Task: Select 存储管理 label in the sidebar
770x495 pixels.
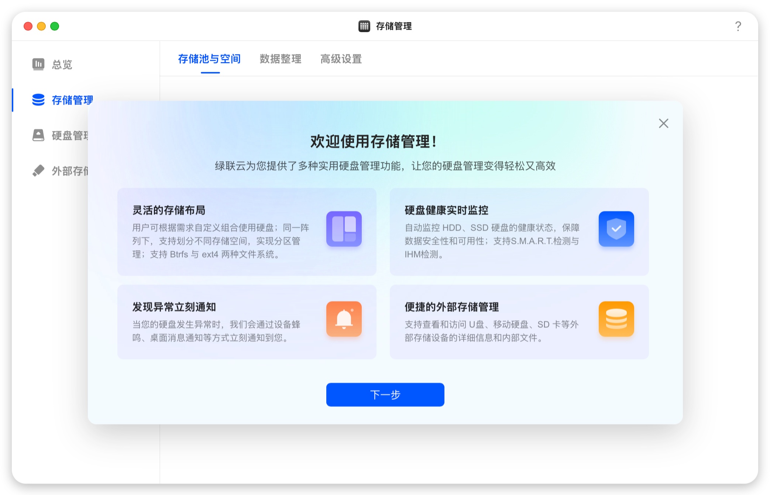Action: (x=72, y=100)
